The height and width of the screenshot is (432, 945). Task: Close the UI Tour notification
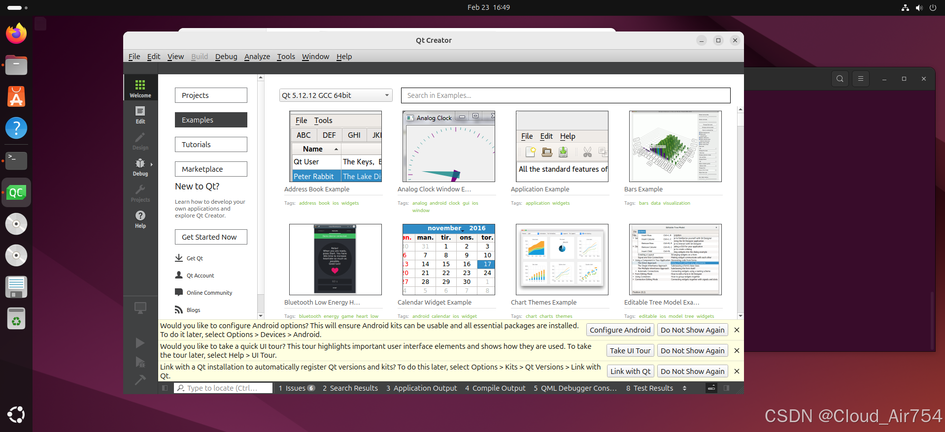(x=737, y=351)
